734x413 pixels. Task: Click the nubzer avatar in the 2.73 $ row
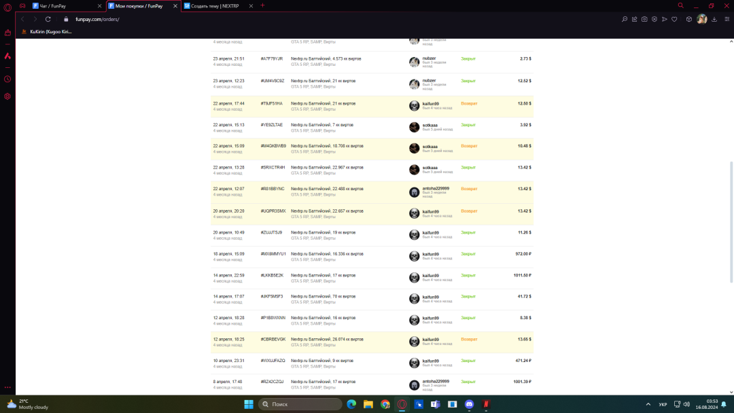415,62
